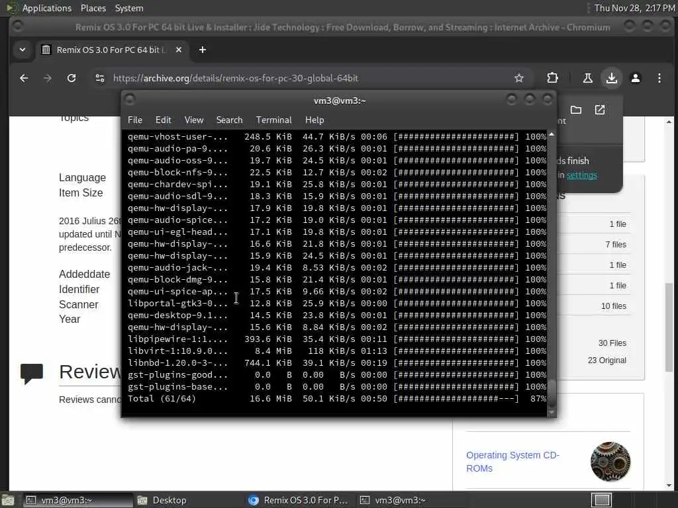Switch to first vm3@vm3 taskbar terminal
678x508 pixels.
pyautogui.click(x=78, y=500)
